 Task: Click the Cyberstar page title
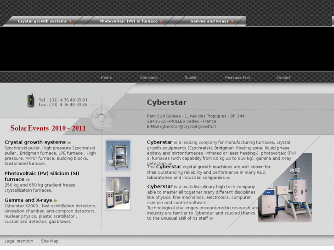tap(167, 102)
